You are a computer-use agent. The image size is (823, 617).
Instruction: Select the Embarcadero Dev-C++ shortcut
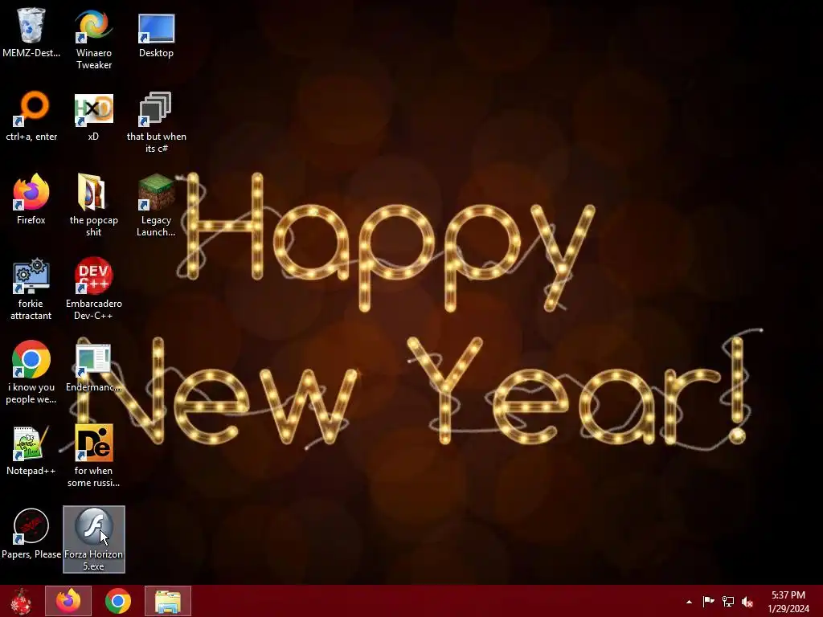93,276
